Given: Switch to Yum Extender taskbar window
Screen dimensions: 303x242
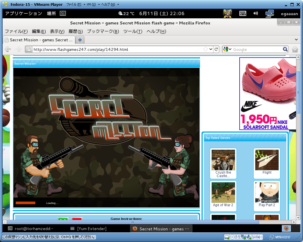Looking at the screenshot, I should [88, 229].
